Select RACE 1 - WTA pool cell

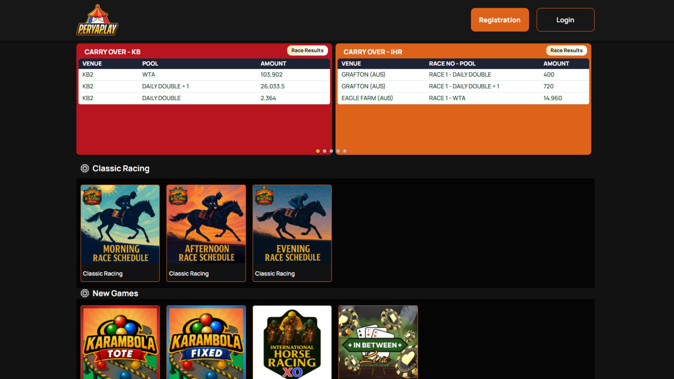[x=447, y=98]
